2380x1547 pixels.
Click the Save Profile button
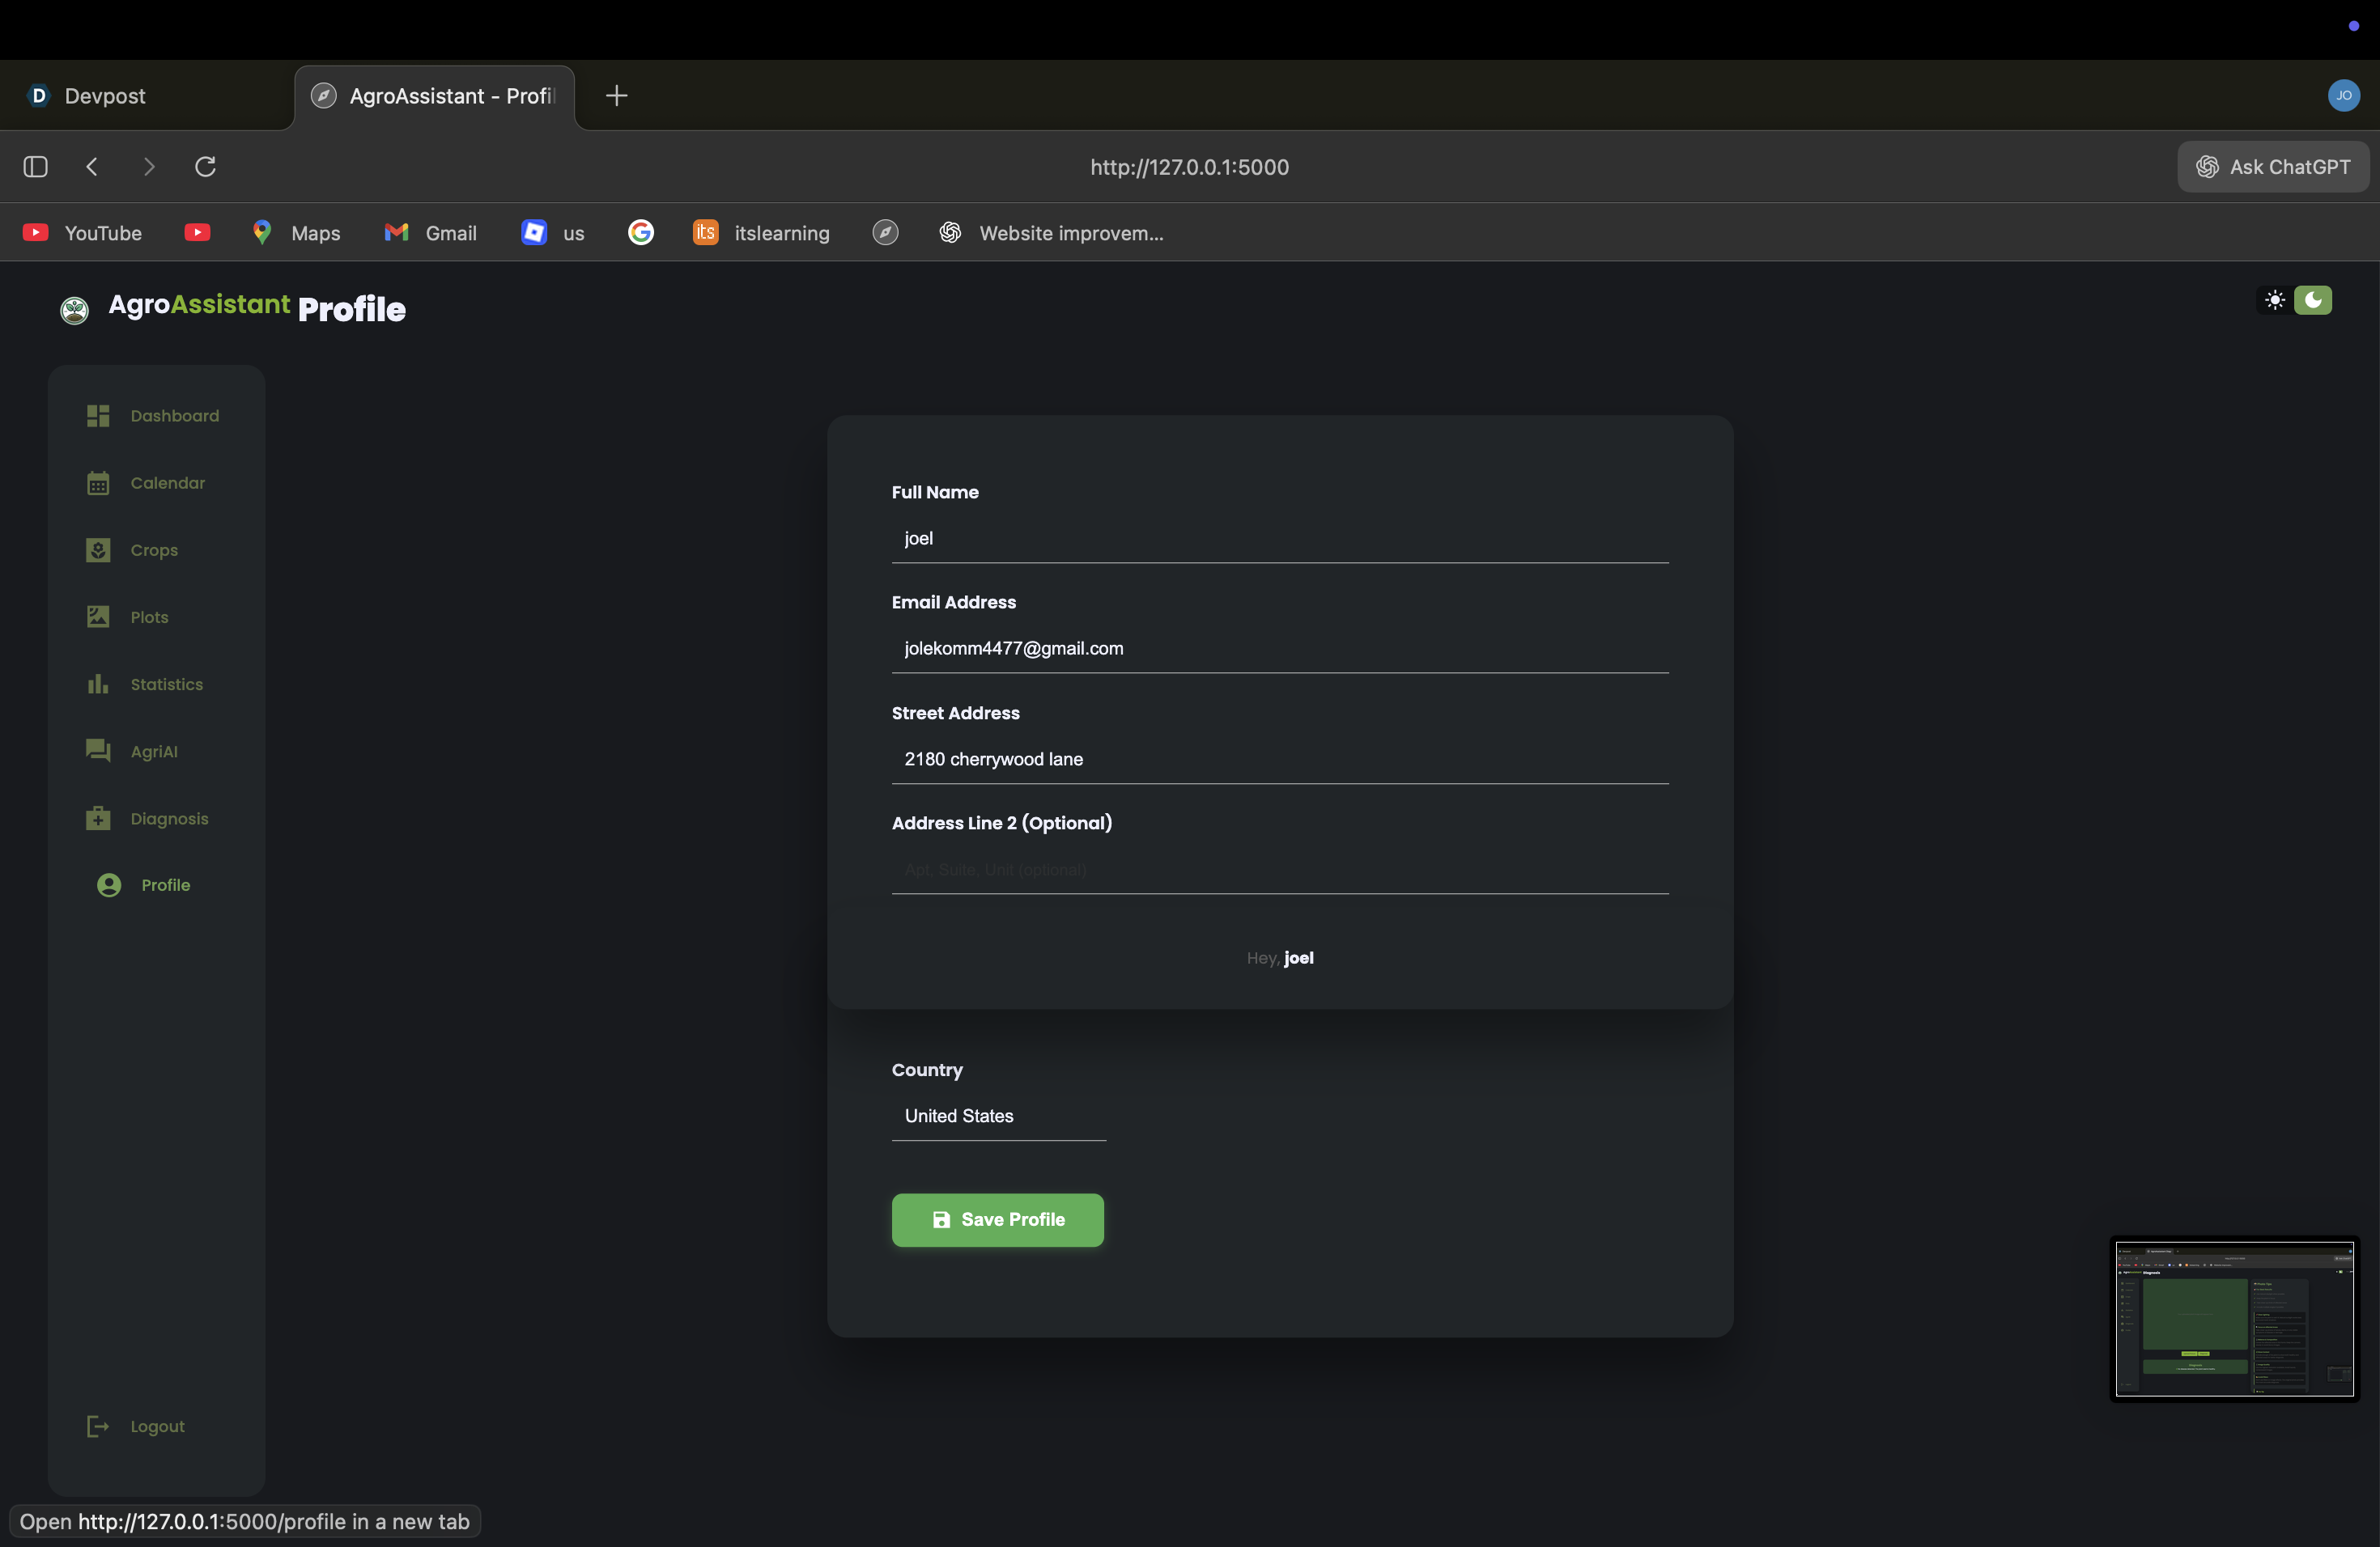pyautogui.click(x=997, y=1220)
